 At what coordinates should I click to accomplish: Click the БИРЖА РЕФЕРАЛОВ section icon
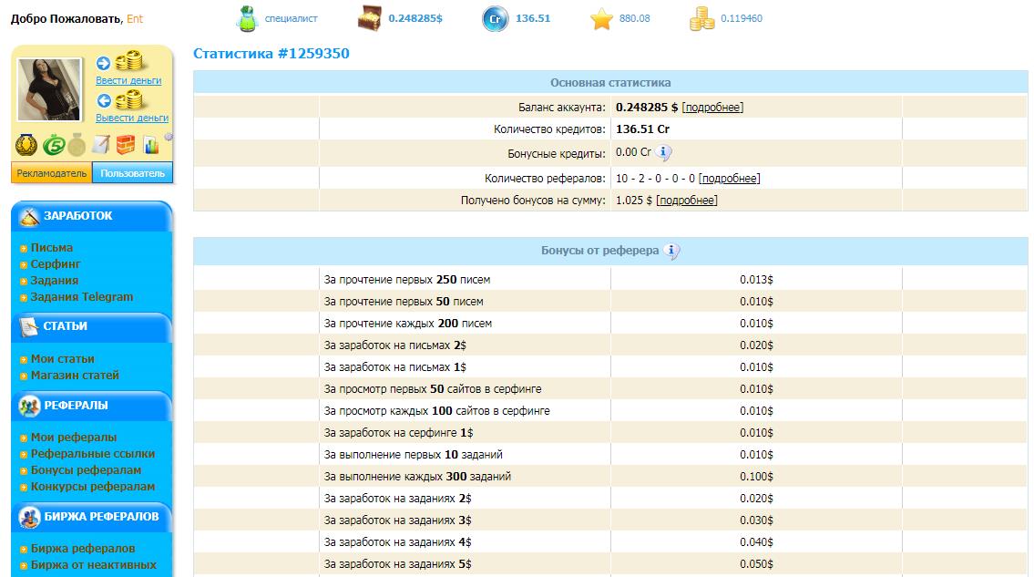(x=29, y=517)
